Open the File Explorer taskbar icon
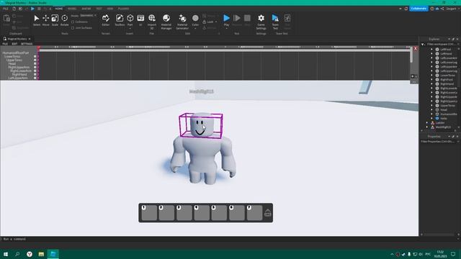This screenshot has height=259, width=461. point(41,254)
